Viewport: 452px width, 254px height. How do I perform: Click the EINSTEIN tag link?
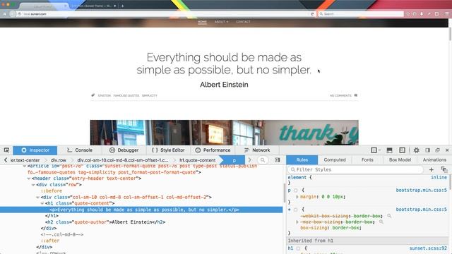105,95
